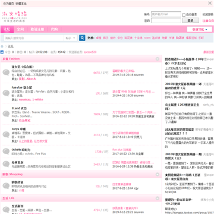Click the bubble icon beside 购物资讯 board
This screenshot has height=214, width=214.
(x=6, y=186)
